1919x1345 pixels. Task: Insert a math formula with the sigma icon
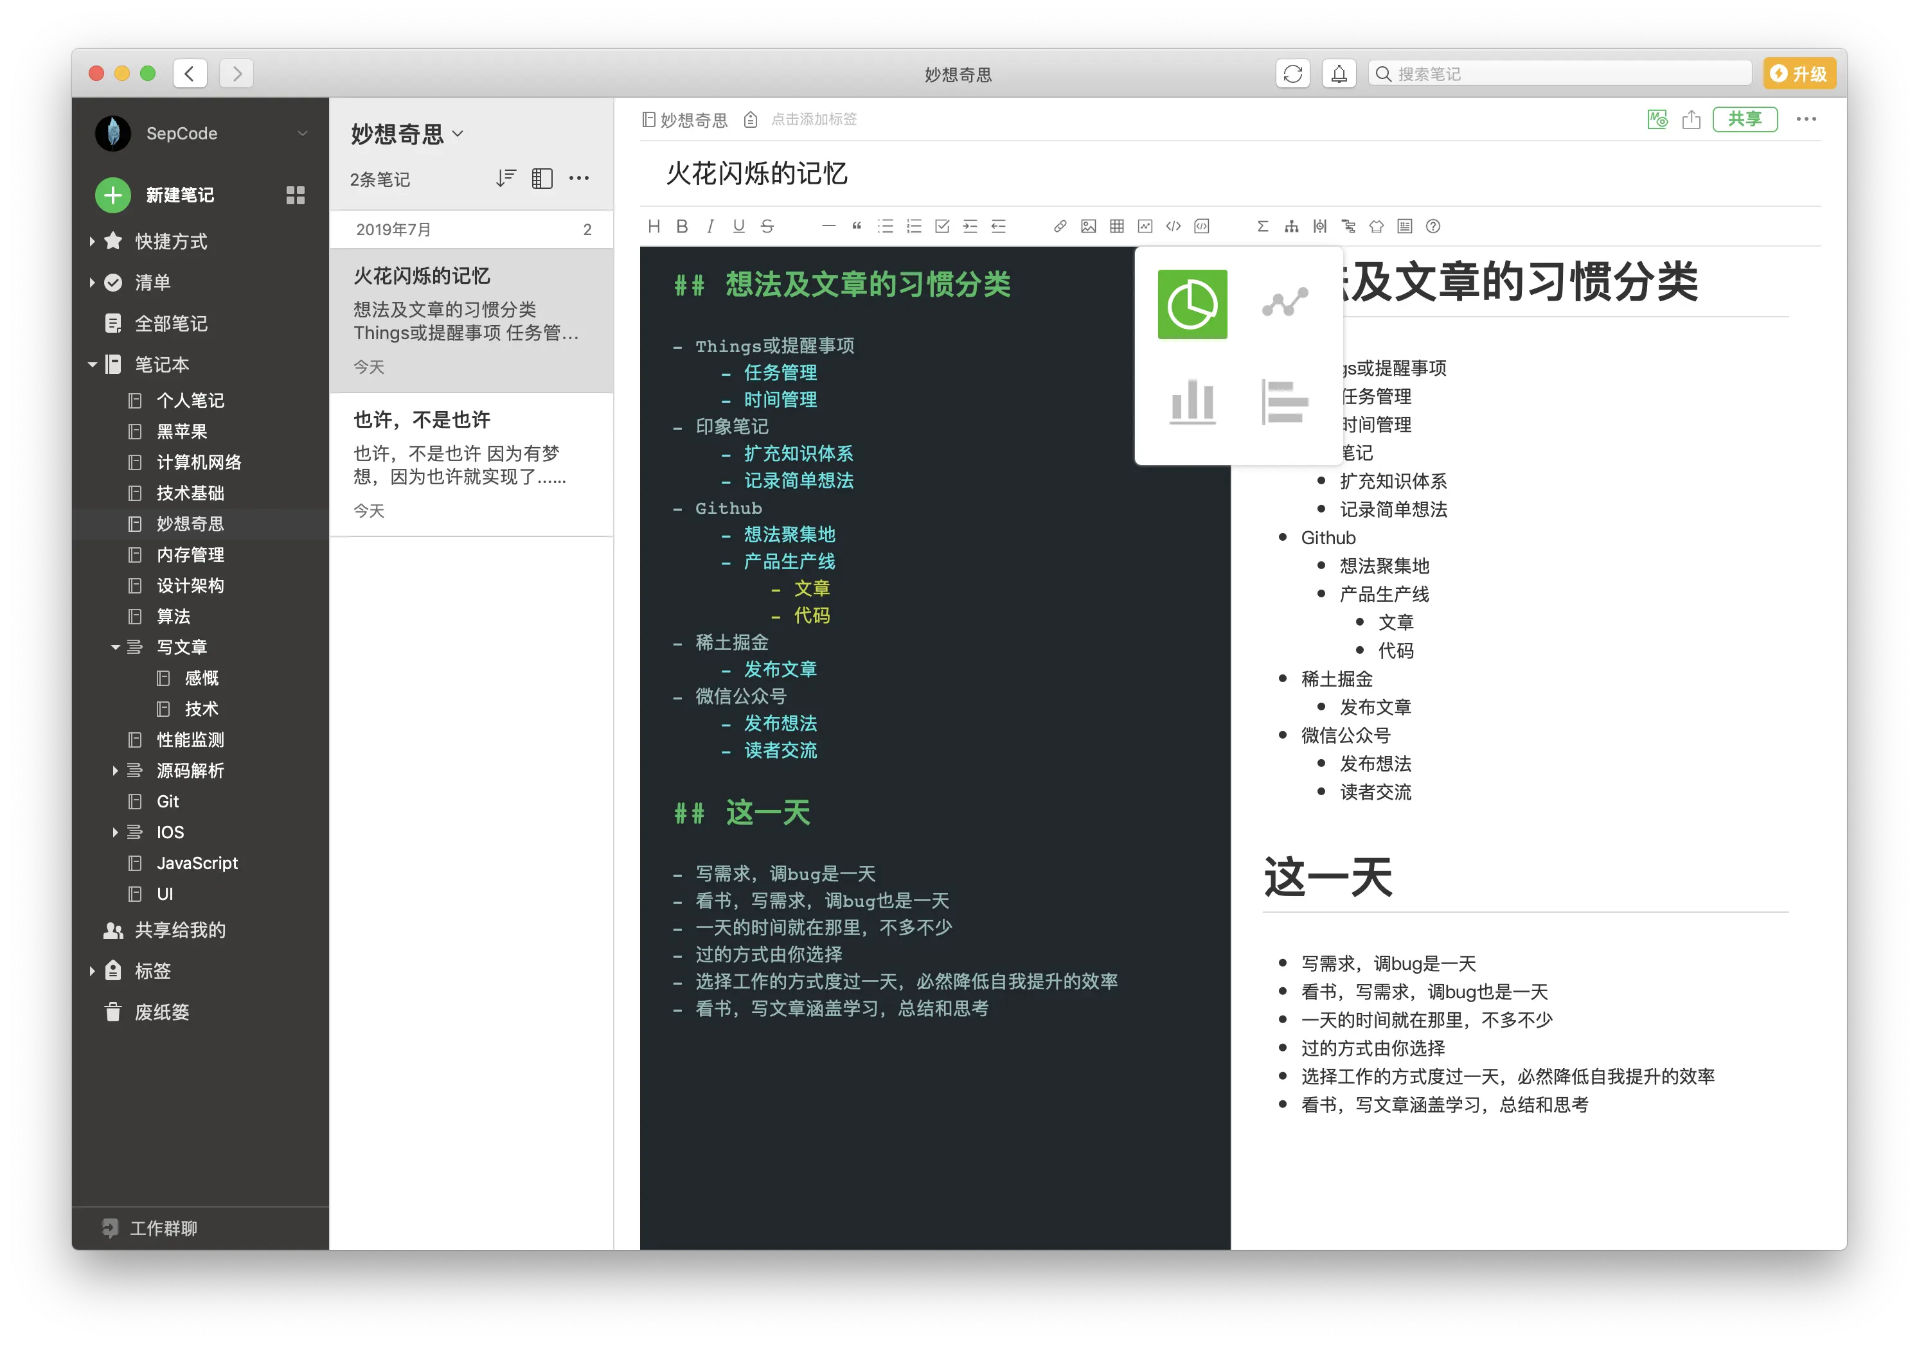tap(1263, 226)
